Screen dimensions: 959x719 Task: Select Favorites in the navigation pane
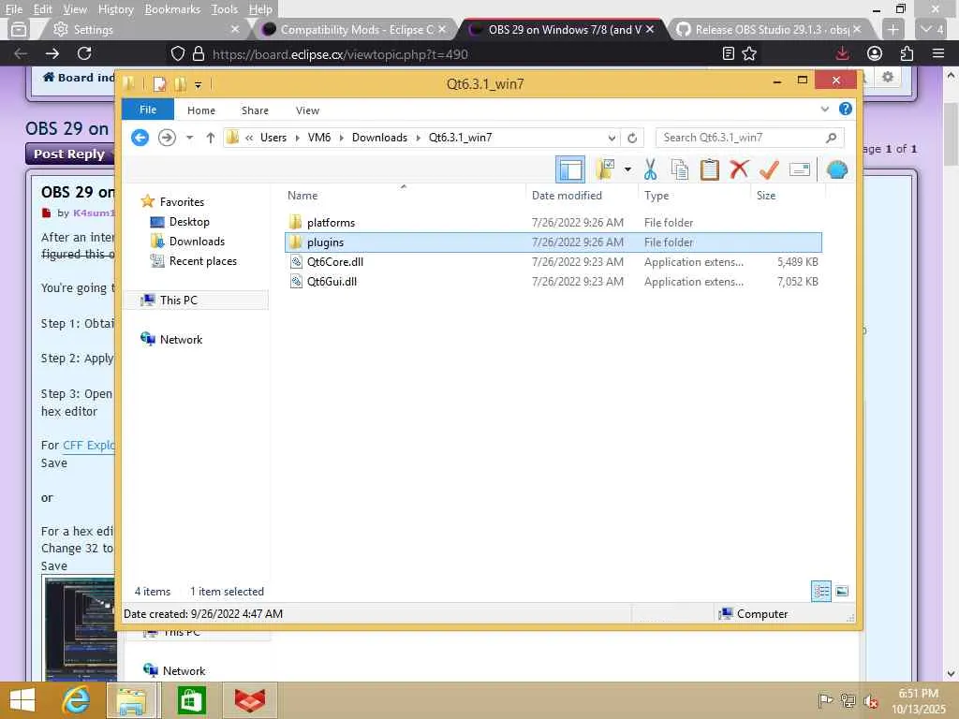(182, 202)
